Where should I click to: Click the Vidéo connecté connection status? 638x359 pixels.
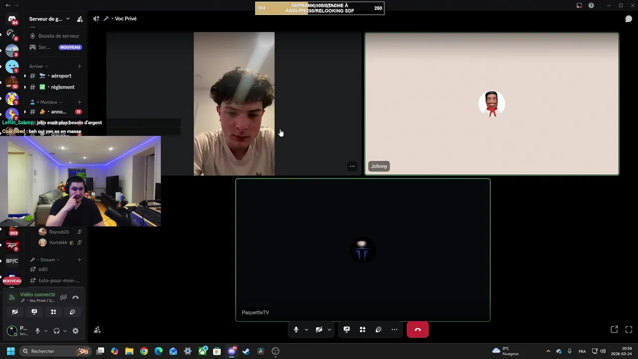[x=37, y=295]
